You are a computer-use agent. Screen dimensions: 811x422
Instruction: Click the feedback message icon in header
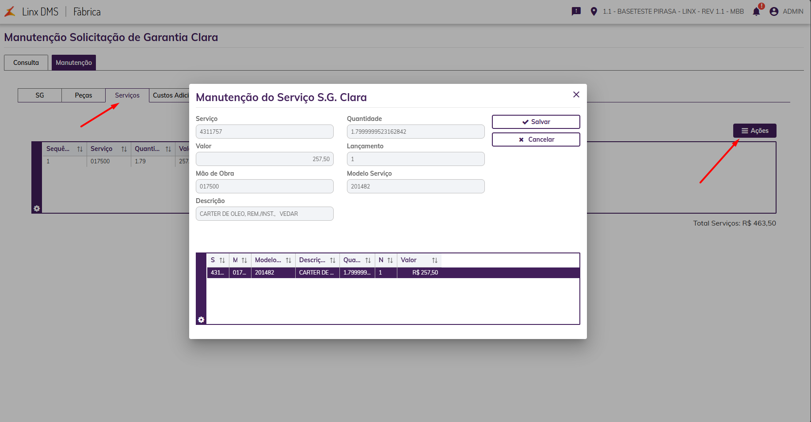click(x=576, y=11)
